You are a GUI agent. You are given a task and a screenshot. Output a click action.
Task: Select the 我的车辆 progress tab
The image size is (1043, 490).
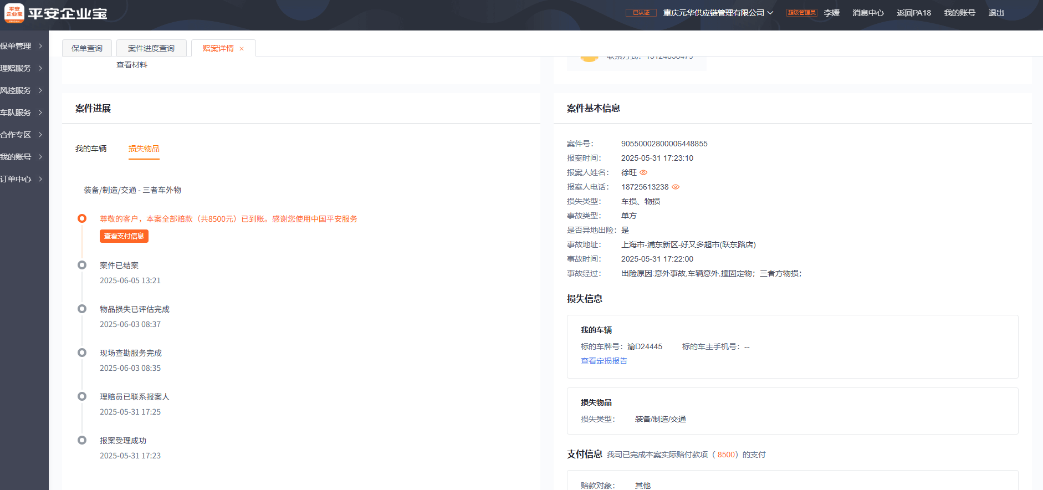pos(91,149)
